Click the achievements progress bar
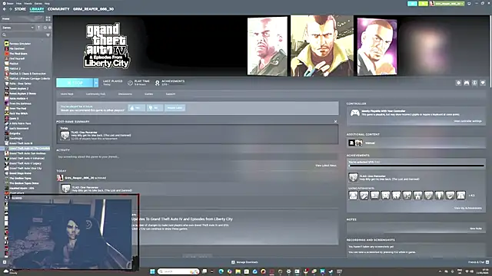The width and height of the screenshot is (492, 276). tap(416, 166)
